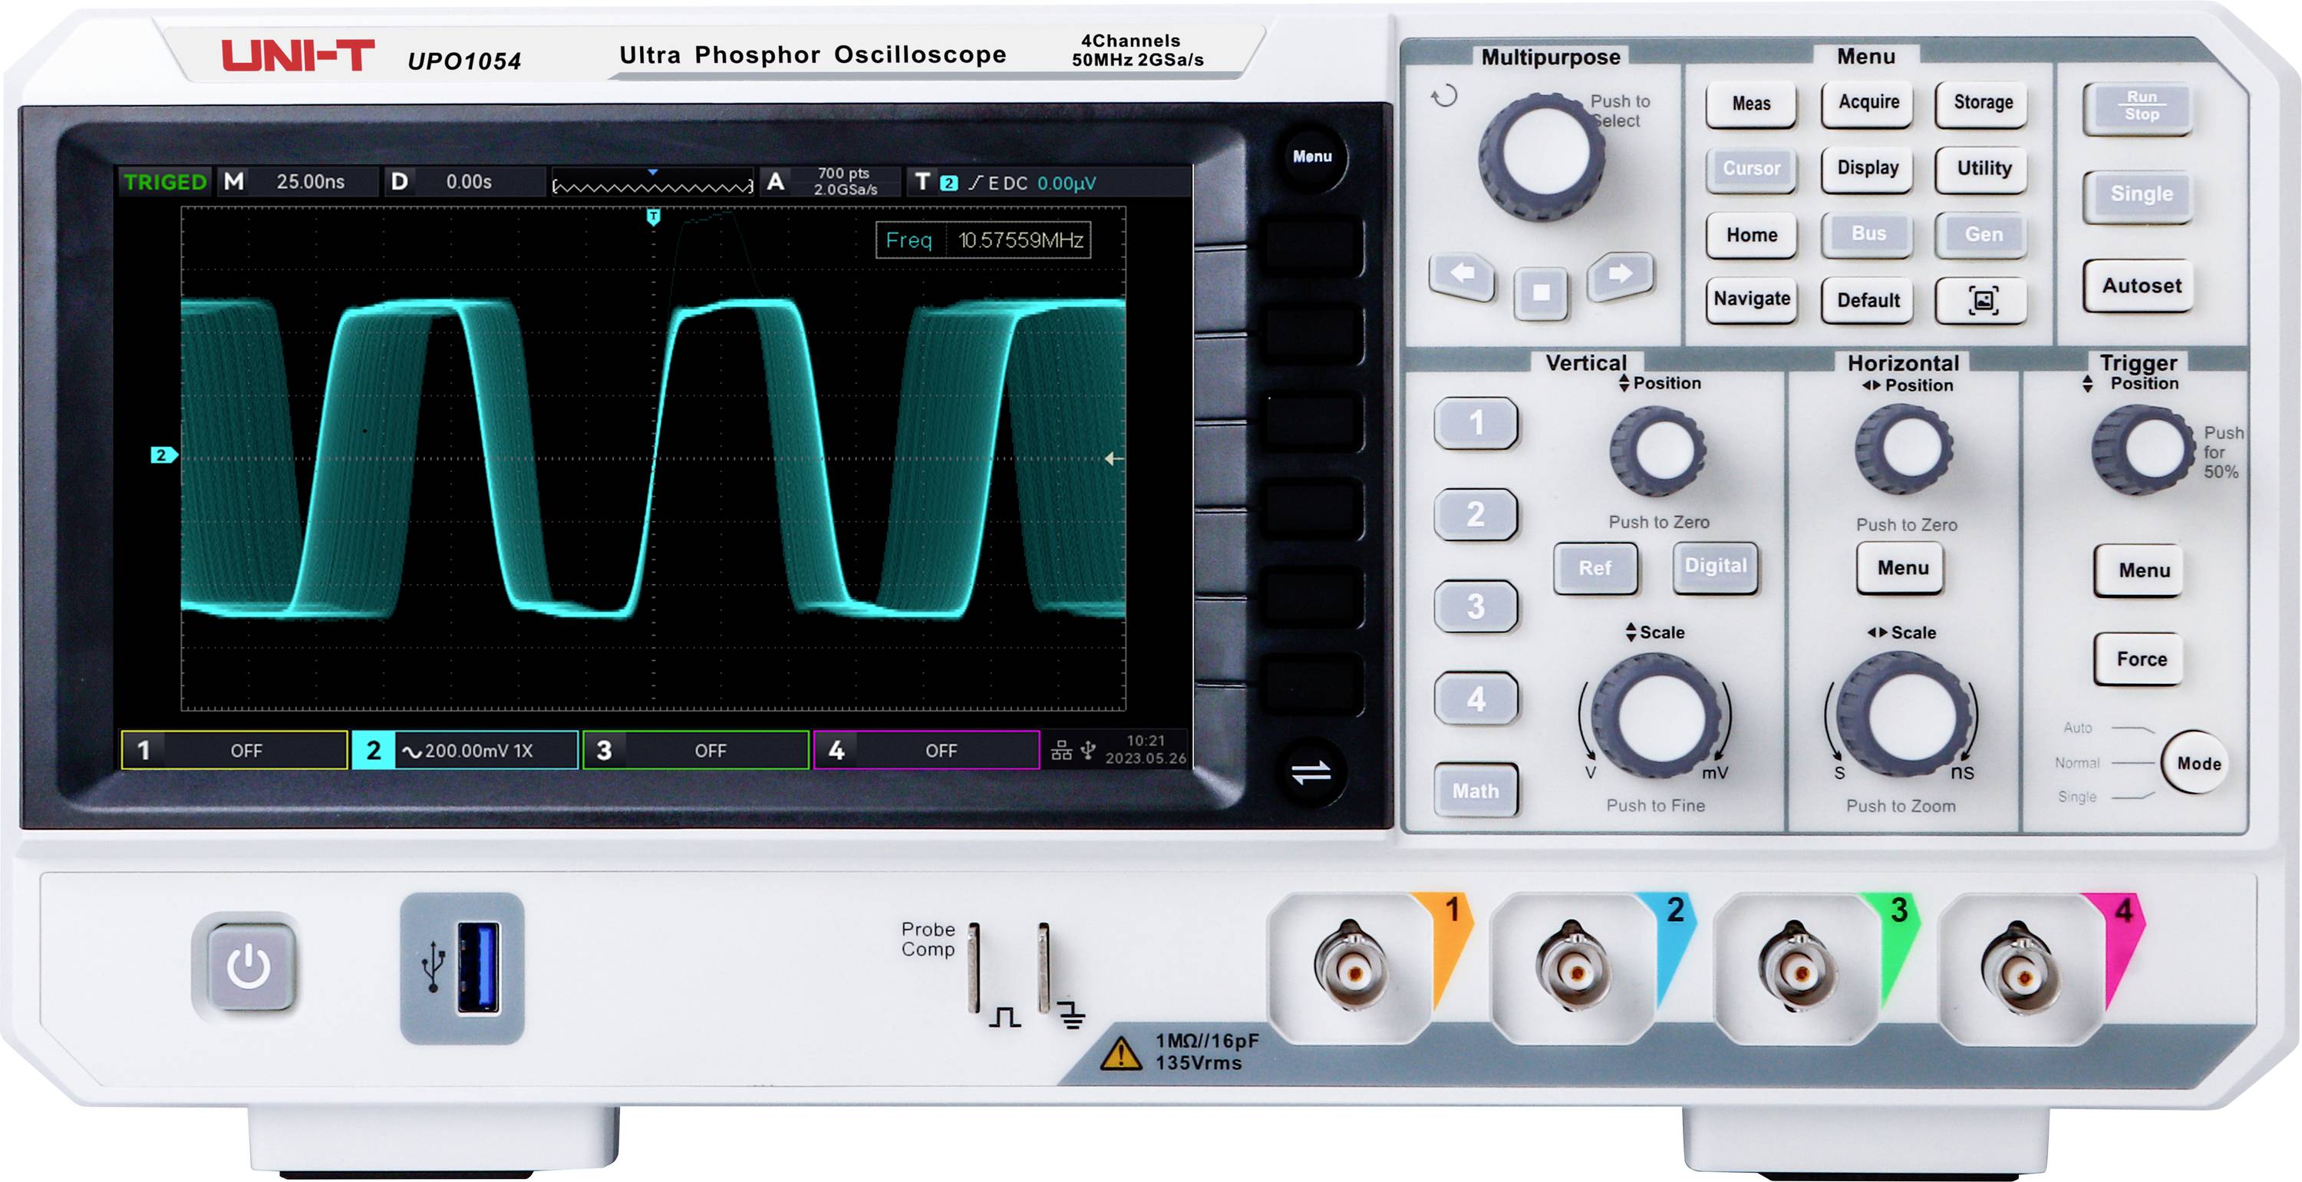Toggle Channel 1 on
The width and height of the screenshot is (2302, 1182).
1476,424
